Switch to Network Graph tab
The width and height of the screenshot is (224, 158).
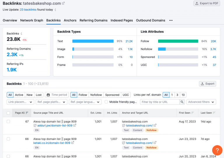click(32, 20)
